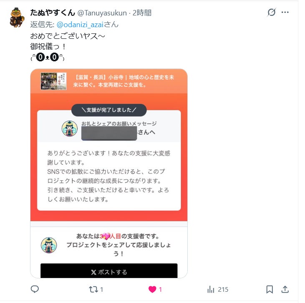Screen dimensions: 305x303
Task: Open the attached screenshot image
Action: 109,173
